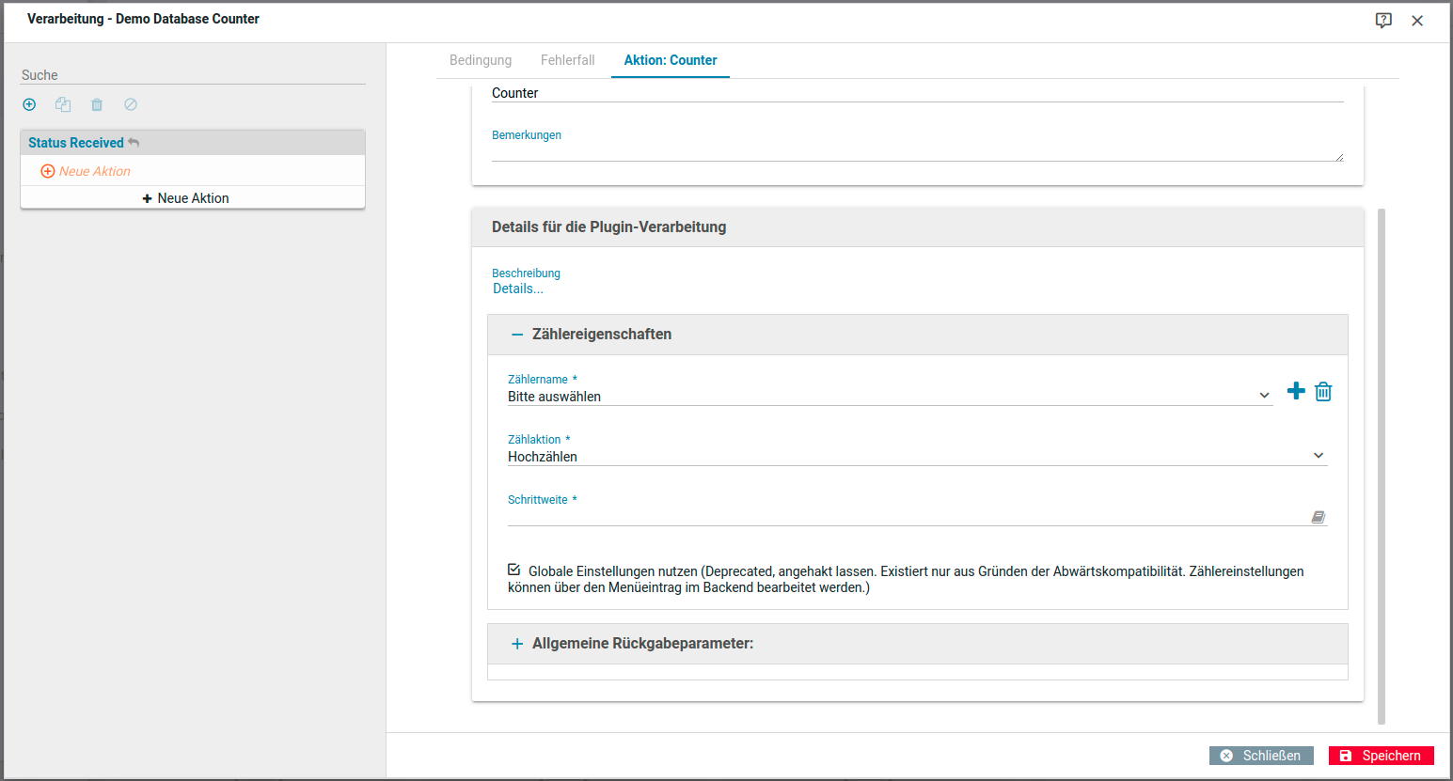Switch to the Bedingung tab

481,60
